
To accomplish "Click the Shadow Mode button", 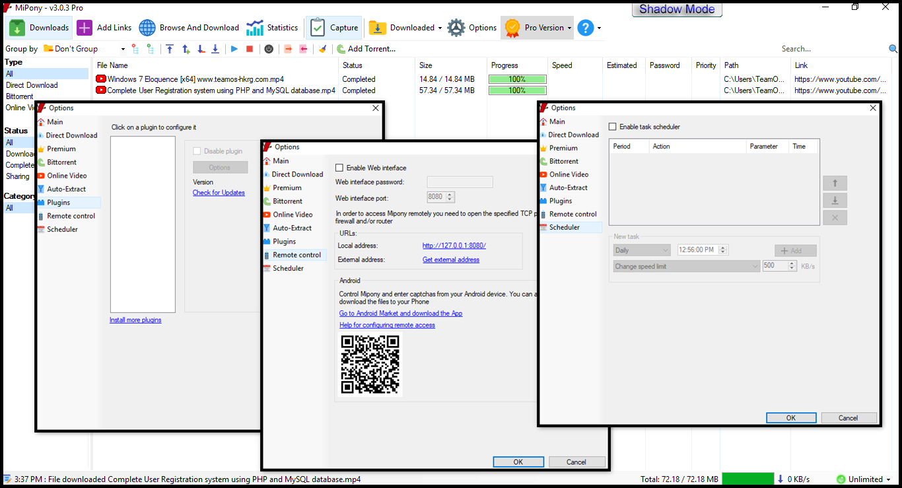I will click(x=677, y=9).
